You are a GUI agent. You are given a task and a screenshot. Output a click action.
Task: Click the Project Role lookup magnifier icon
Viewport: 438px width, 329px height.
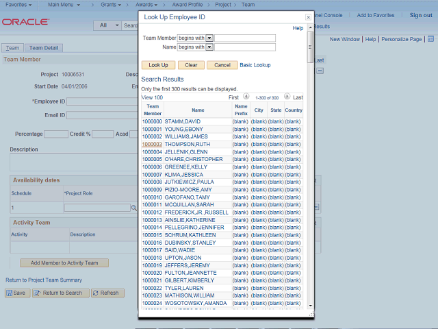tap(133, 207)
